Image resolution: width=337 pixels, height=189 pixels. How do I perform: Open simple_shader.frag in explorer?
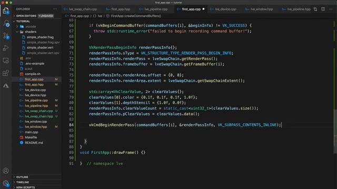click(x=40, y=37)
